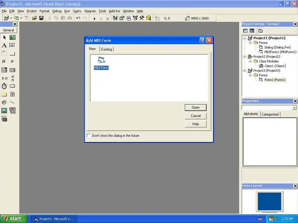Screen dimensions: 298x223
Task: Click the Open button in dialog
Action: [x=196, y=107]
